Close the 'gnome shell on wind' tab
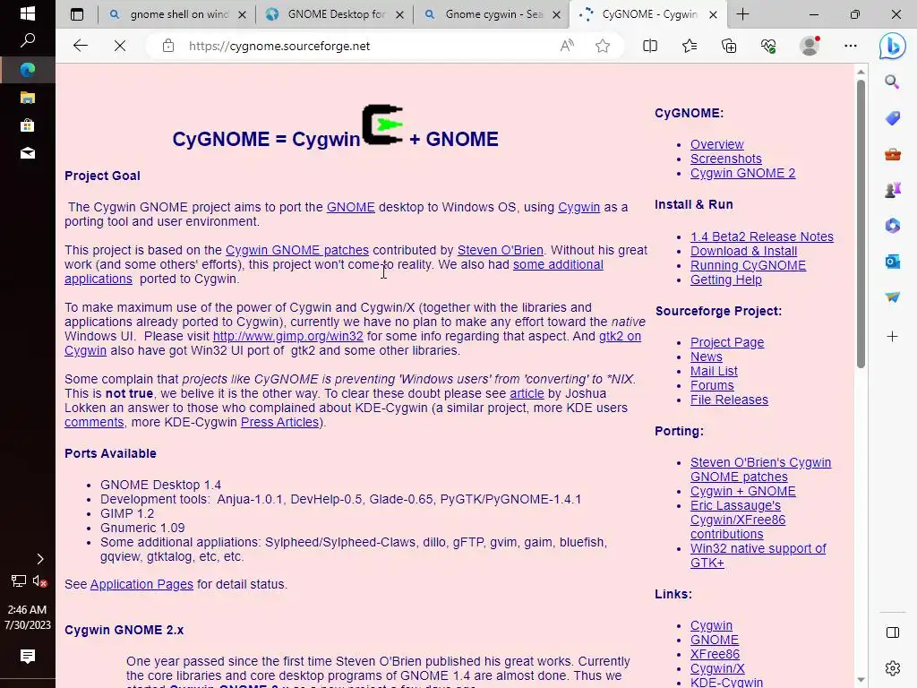The height and width of the screenshot is (688, 917). point(242,14)
